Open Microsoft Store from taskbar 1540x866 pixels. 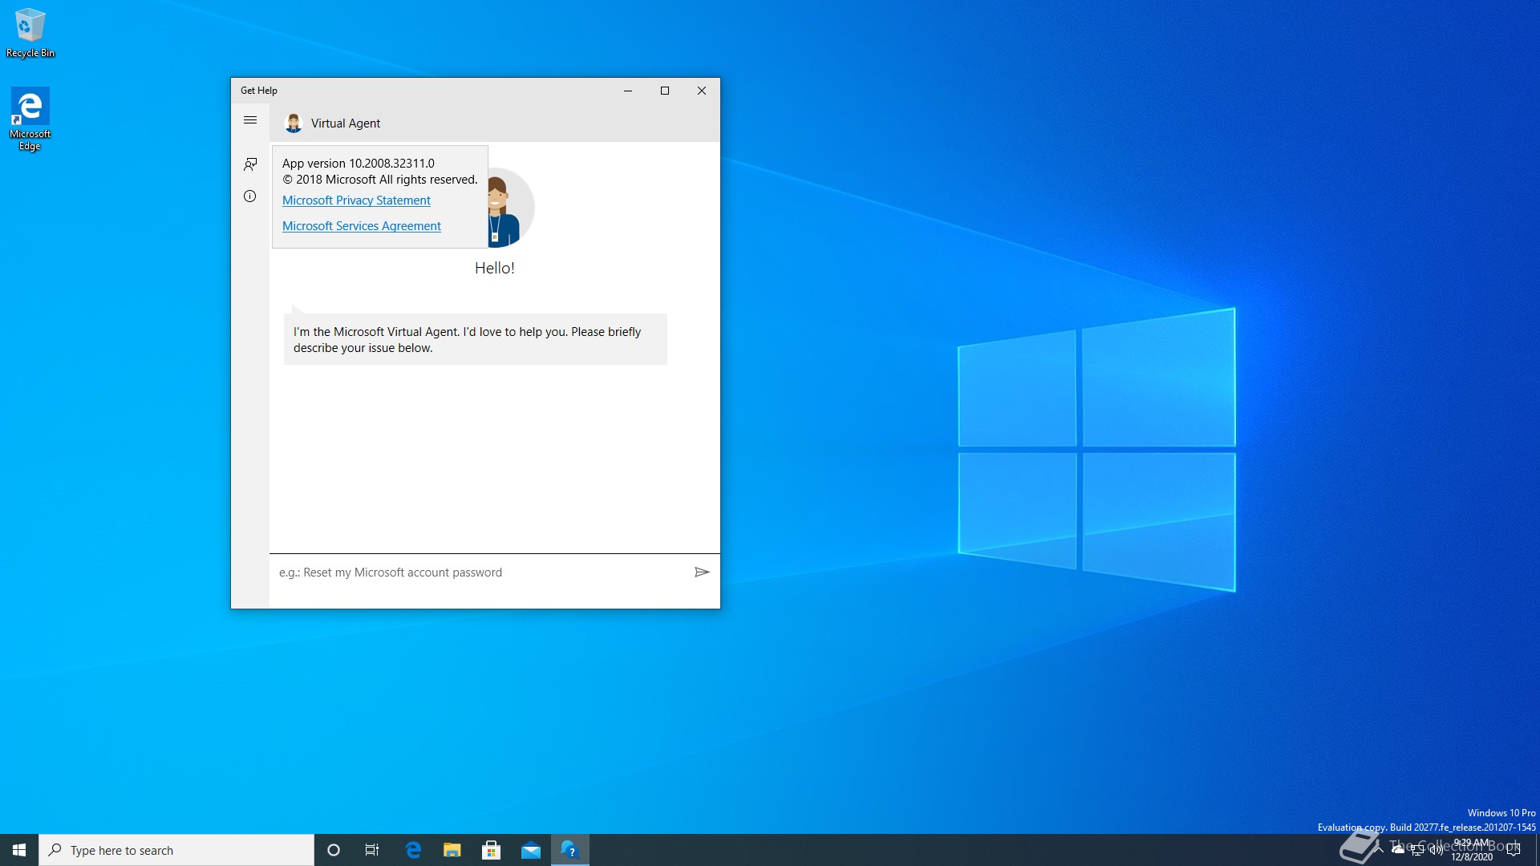(492, 850)
